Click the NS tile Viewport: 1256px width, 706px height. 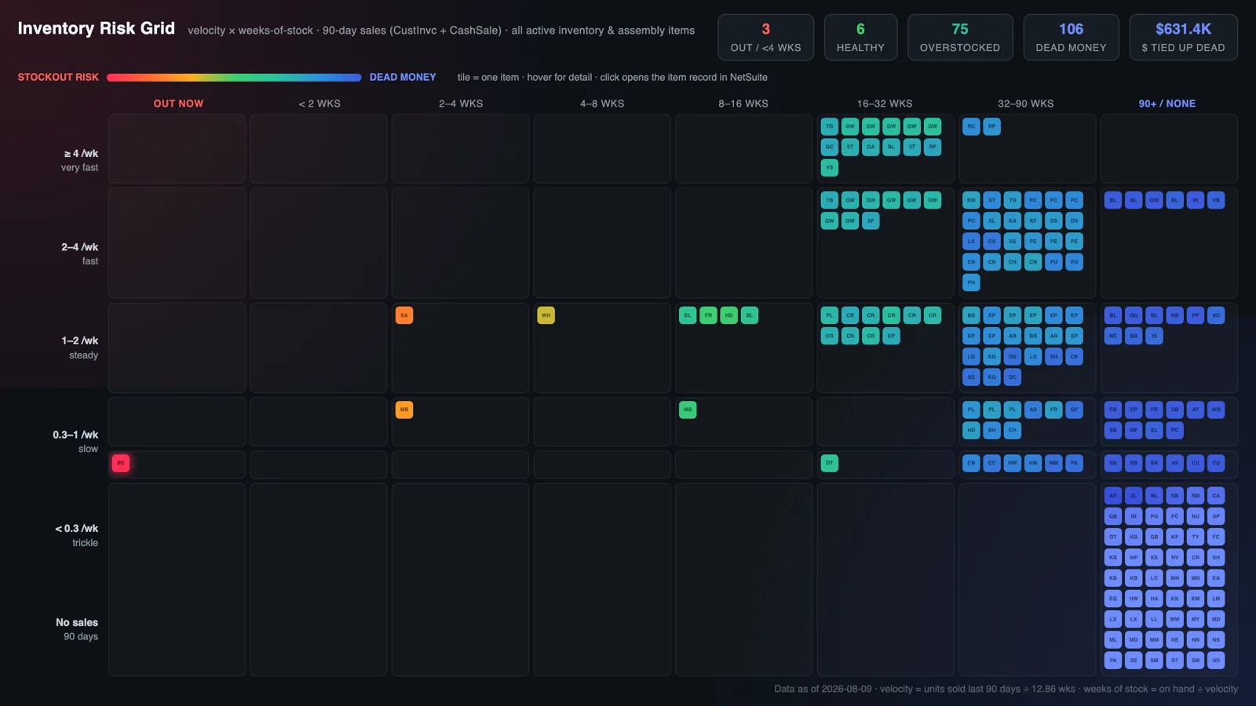click(x=1216, y=639)
